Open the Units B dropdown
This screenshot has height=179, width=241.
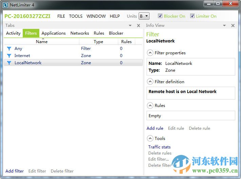pos(144,16)
